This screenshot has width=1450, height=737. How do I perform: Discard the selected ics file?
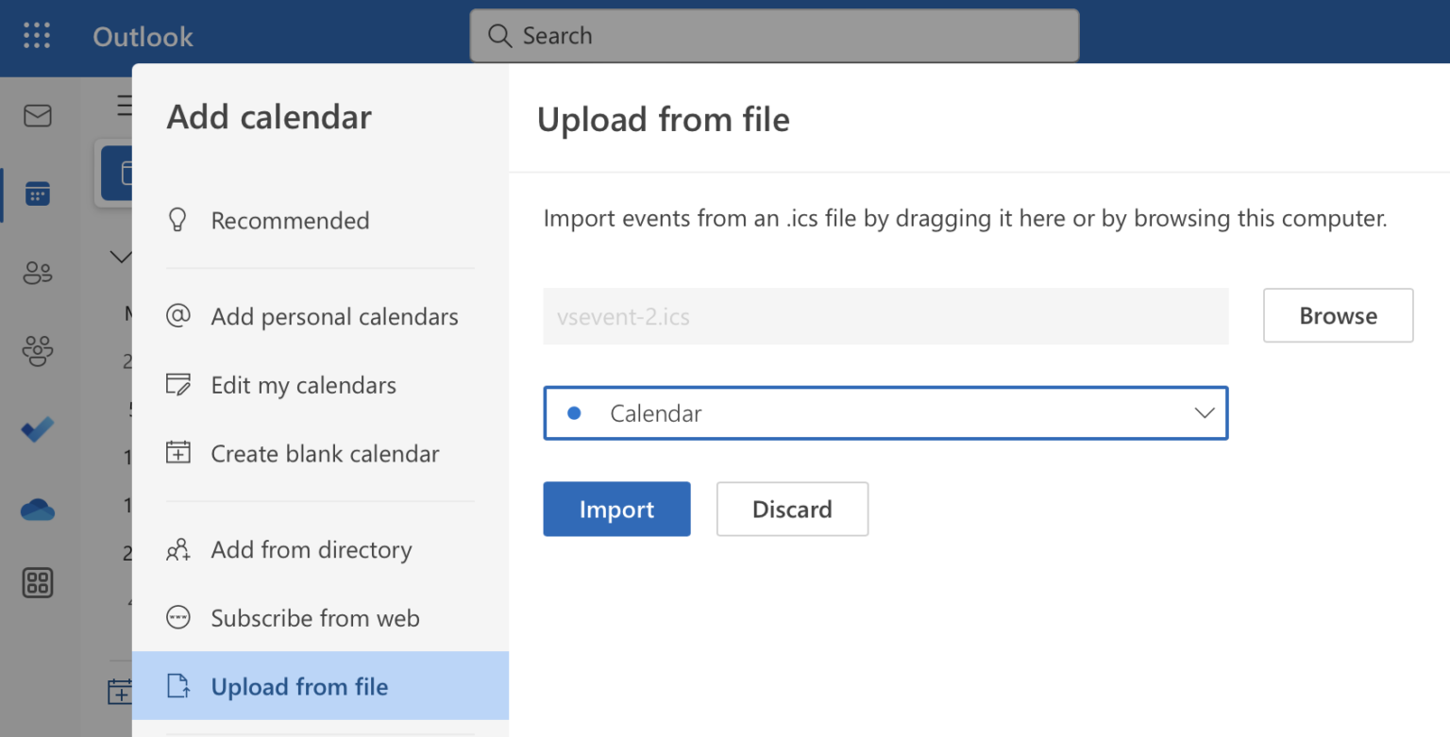point(792,509)
